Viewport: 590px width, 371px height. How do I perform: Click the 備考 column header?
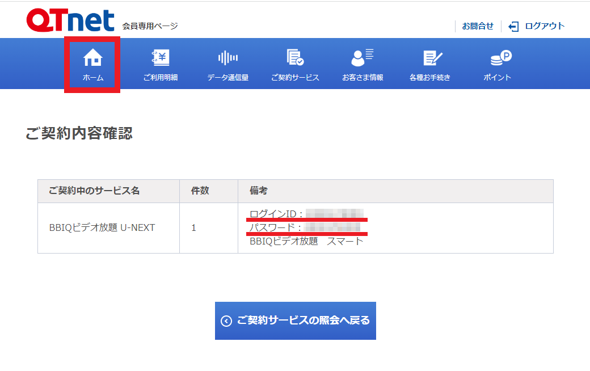259,191
